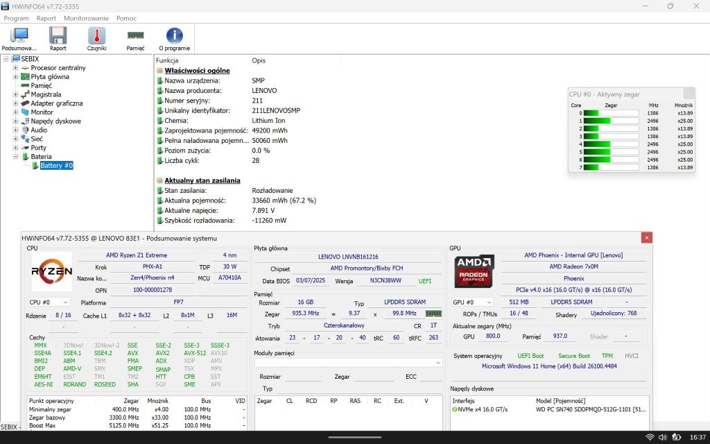Select Płyta główna in the tree

pos(50,76)
